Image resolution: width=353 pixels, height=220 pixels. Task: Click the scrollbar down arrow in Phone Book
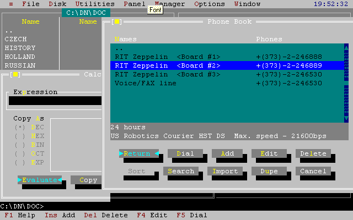[346, 119]
